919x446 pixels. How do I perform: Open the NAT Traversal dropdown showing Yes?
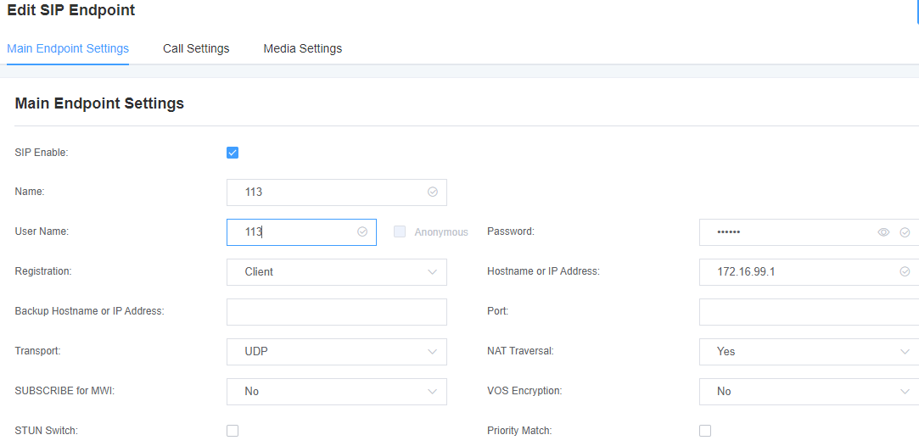pos(809,352)
